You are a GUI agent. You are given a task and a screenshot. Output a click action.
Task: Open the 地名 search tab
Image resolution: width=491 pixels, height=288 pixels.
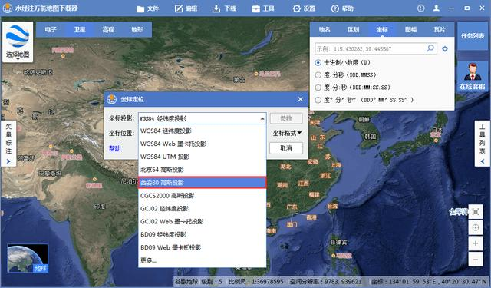(325, 29)
